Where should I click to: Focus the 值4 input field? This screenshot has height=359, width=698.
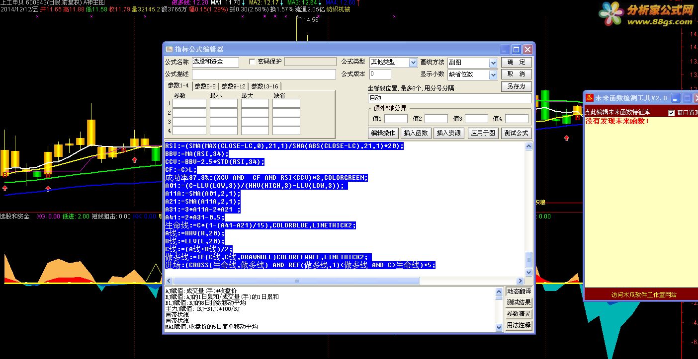click(x=517, y=119)
